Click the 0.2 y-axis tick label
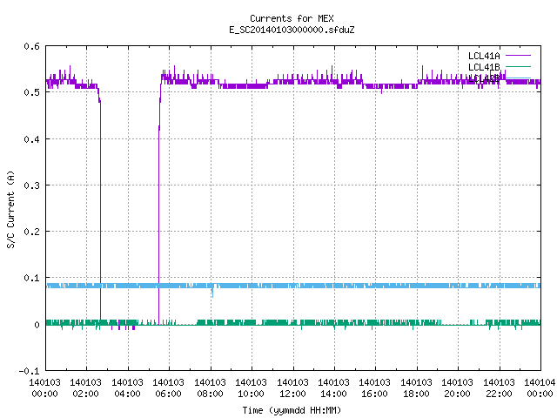 pos(31,232)
